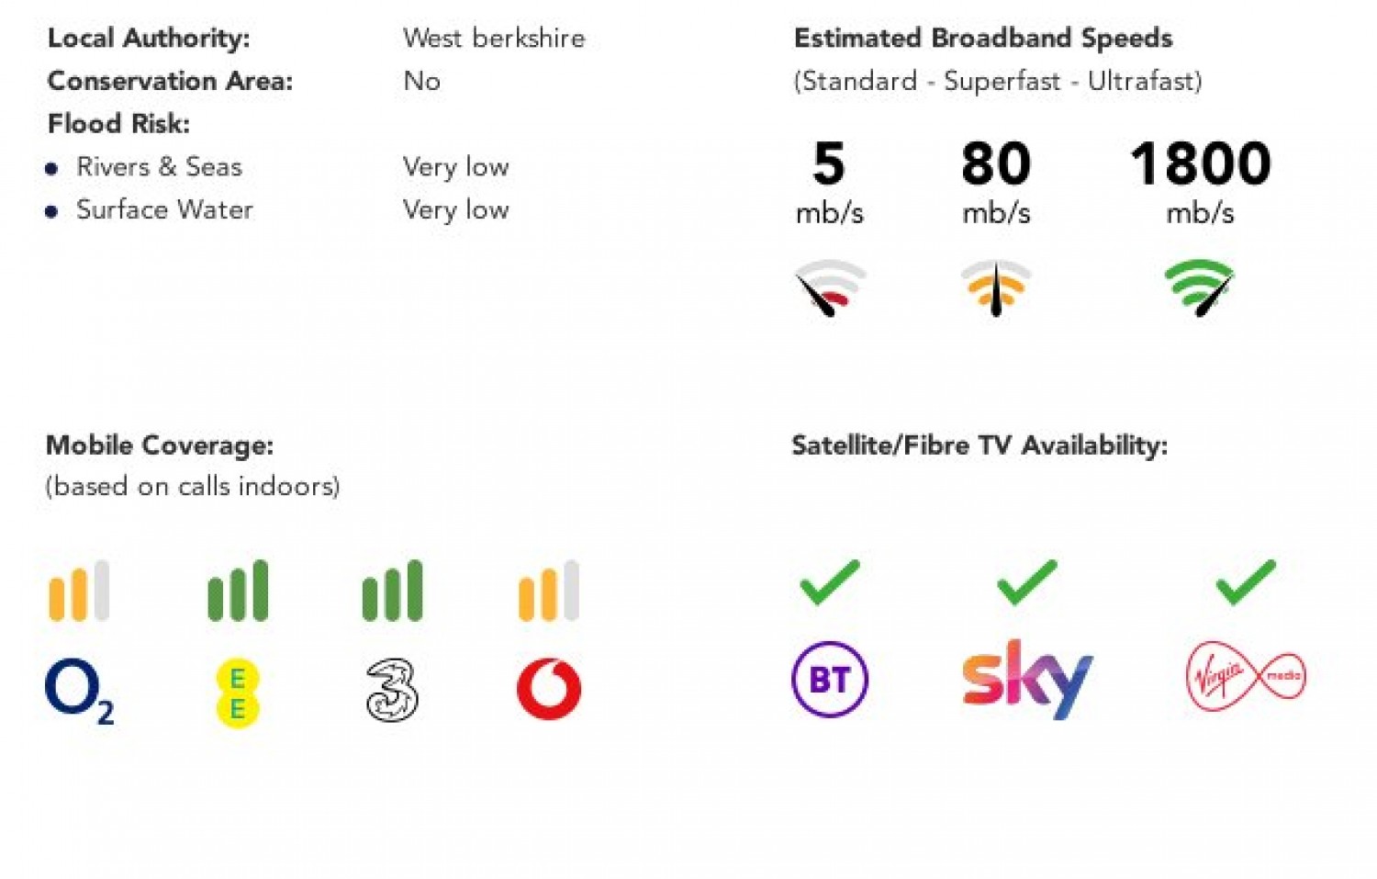Click the Estimated Broadband Speeds heading
Image resolution: width=1377 pixels, height=879 pixels.
[983, 39]
